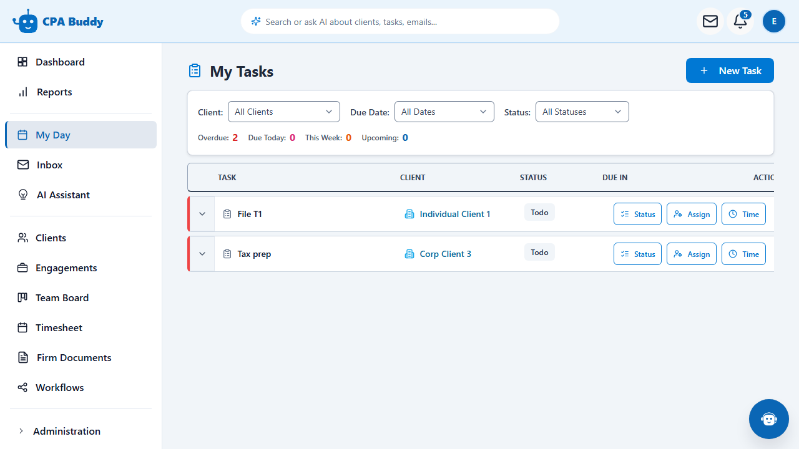Select My Day in sidebar

[81, 135]
